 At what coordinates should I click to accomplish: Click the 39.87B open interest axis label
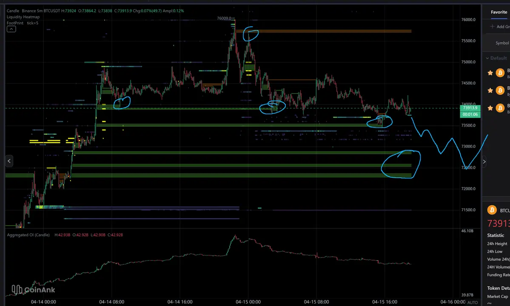(467, 295)
